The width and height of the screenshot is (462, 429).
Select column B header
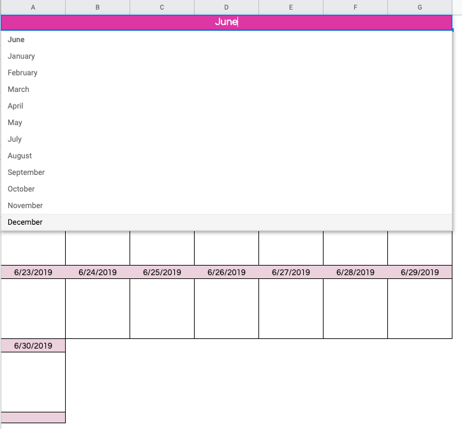pos(98,8)
